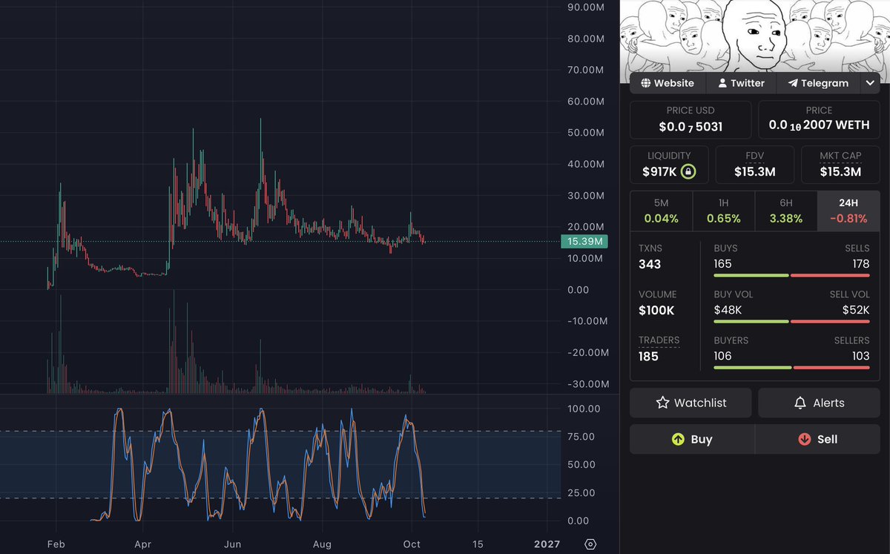Click the bell icon on Alerts

tap(800, 403)
